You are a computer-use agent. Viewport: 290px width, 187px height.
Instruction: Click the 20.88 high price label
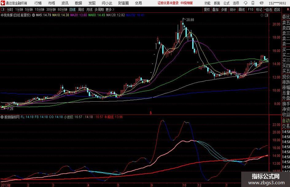click(x=190, y=20)
